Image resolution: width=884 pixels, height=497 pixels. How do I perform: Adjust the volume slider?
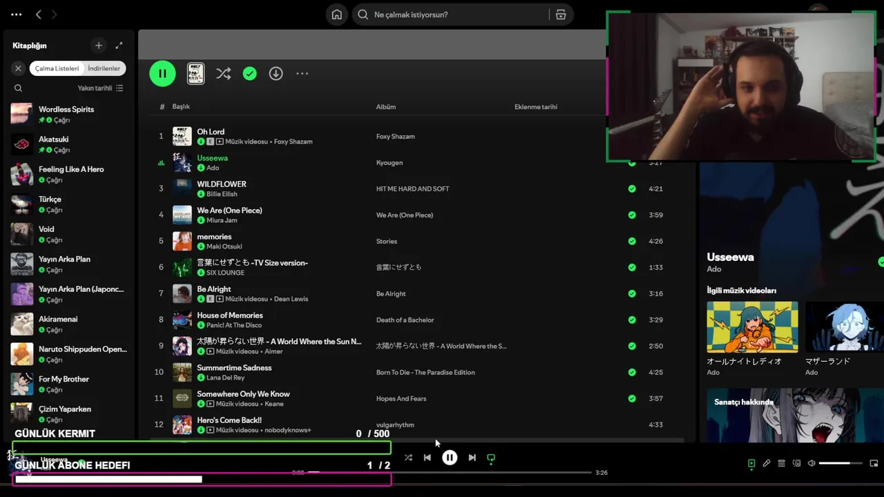point(840,463)
